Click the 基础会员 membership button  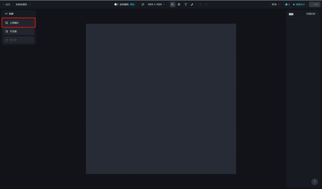tap(299, 4)
